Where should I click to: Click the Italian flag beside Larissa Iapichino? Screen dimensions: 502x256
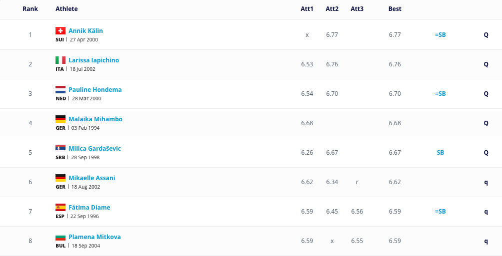coord(60,60)
